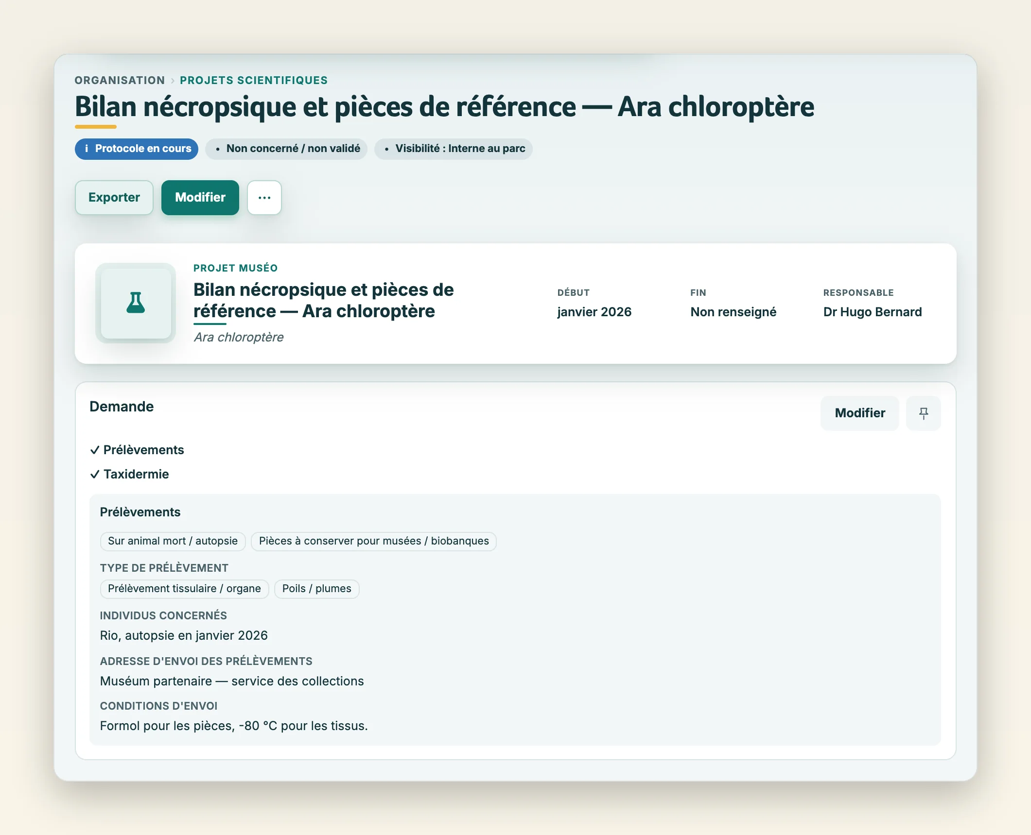Screen dimensions: 1031x835
Task: Click the Formol pour les pièces conditions text
Action: coord(234,726)
